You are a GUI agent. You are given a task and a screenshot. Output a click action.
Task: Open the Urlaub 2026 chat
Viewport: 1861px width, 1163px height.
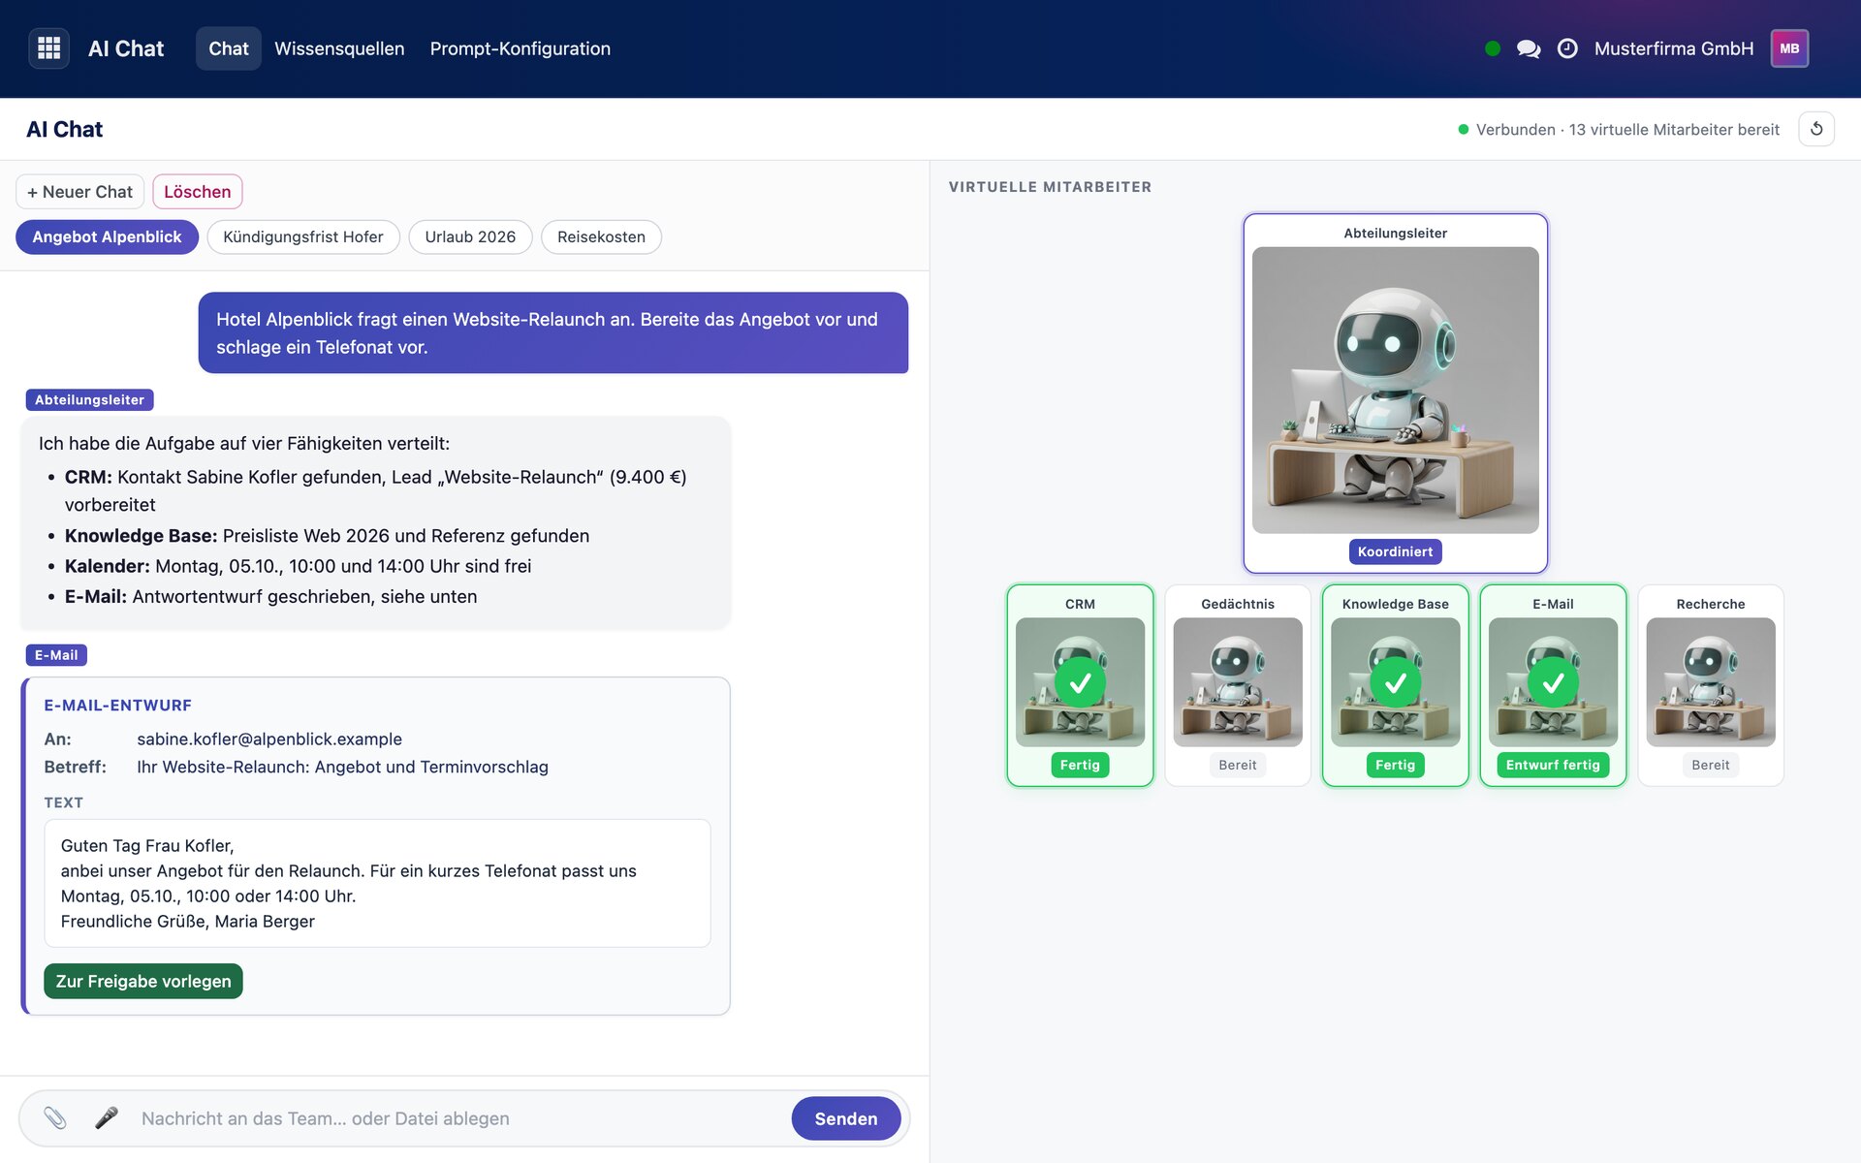coord(470,236)
